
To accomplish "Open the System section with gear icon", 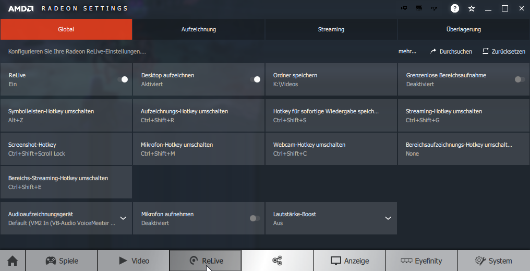I will click(x=493, y=261).
